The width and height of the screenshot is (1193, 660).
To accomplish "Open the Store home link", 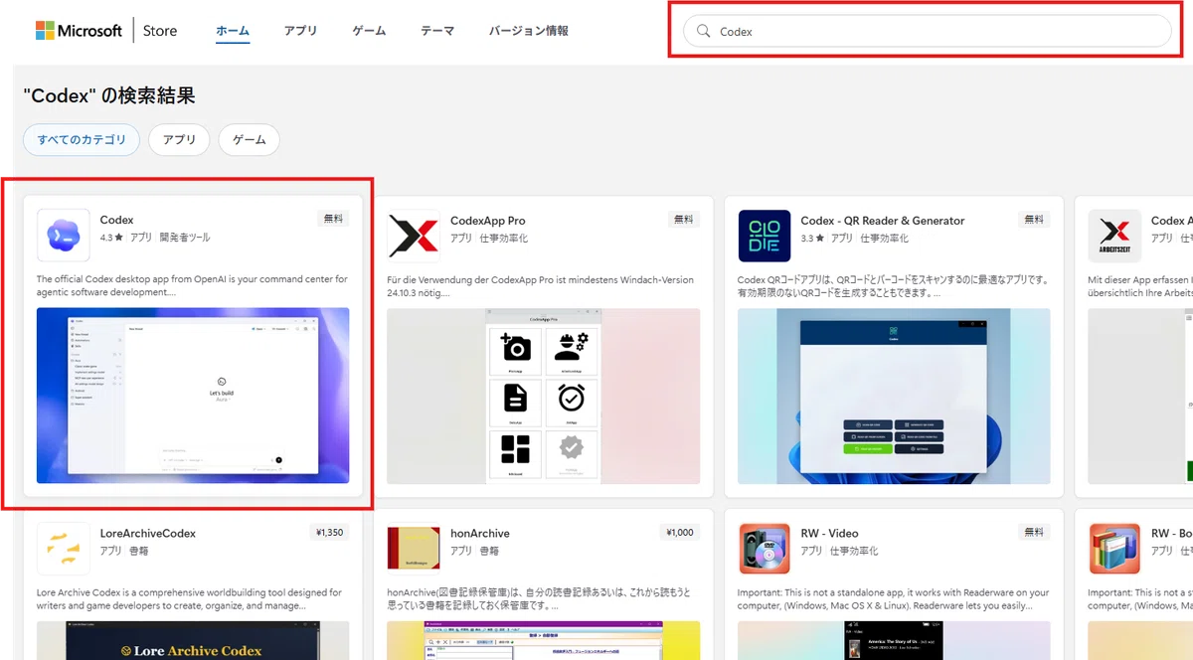I will coord(160,31).
